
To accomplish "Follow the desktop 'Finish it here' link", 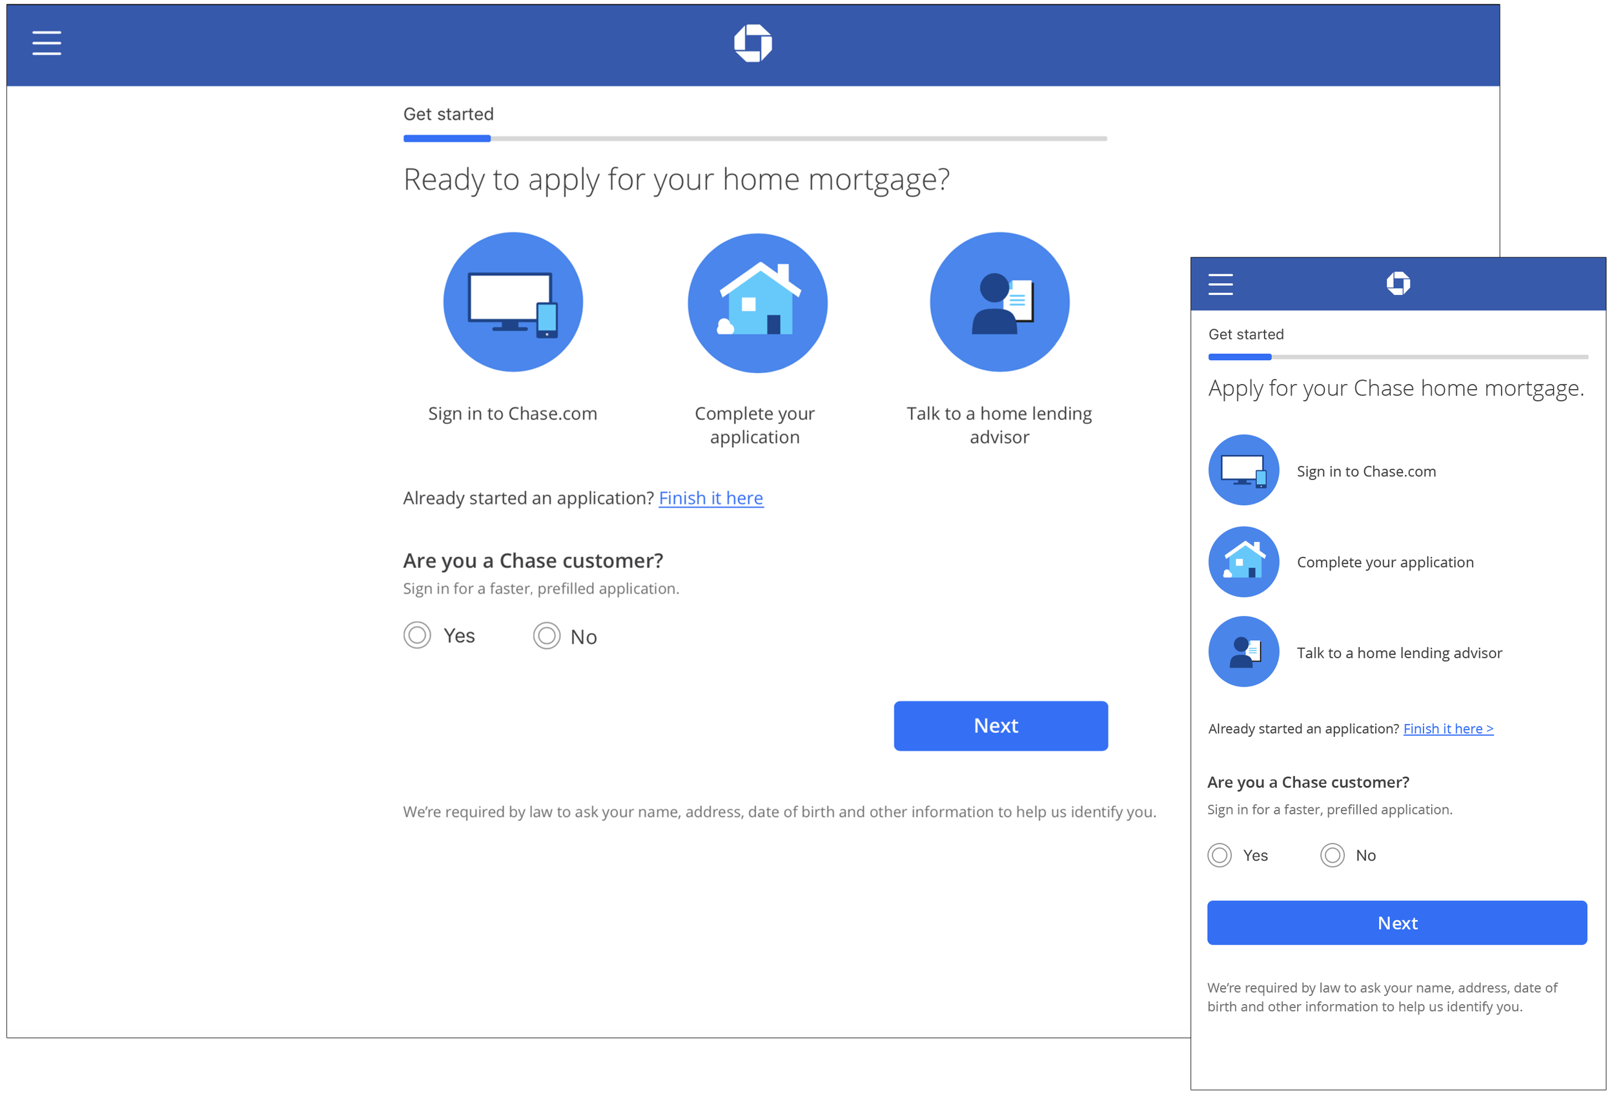I will [711, 498].
